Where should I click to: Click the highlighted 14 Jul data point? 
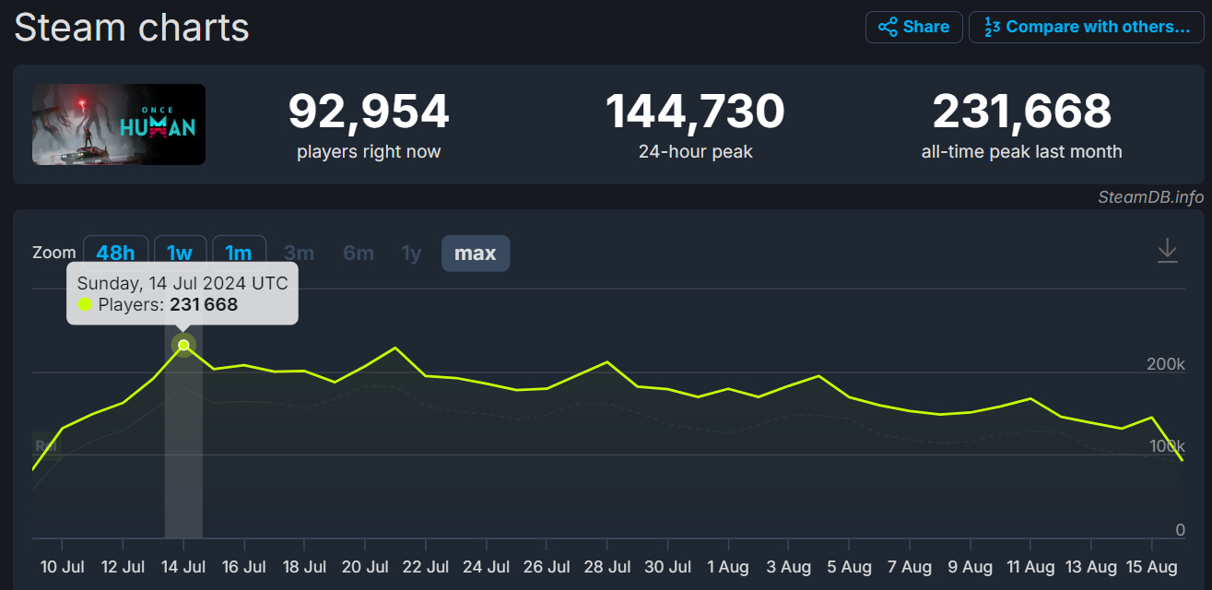coord(183,345)
